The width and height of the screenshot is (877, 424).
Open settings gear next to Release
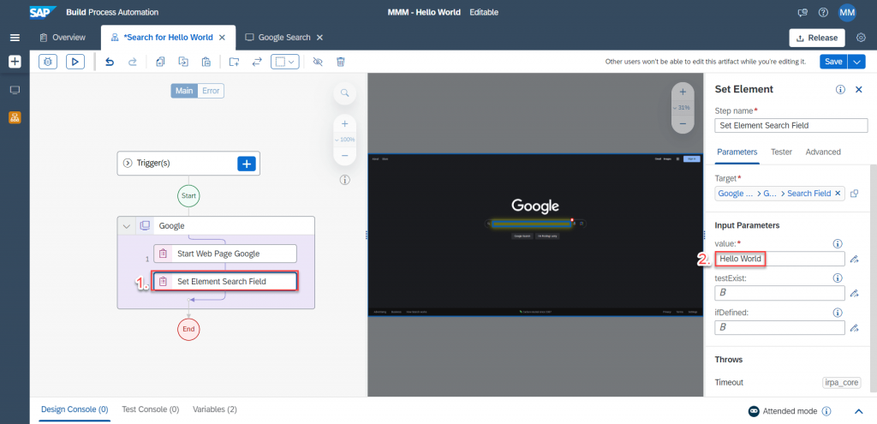point(862,38)
